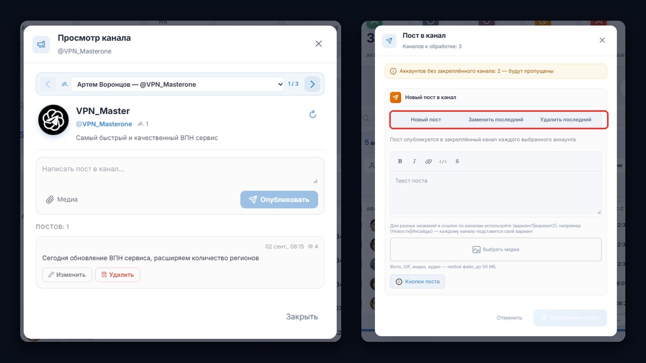Click the previous account arrow in channel viewer
The image size is (646, 363).
(x=48, y=84)
